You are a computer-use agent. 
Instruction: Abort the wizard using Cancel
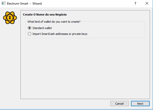pyautogui.click(x=120, y=104)
